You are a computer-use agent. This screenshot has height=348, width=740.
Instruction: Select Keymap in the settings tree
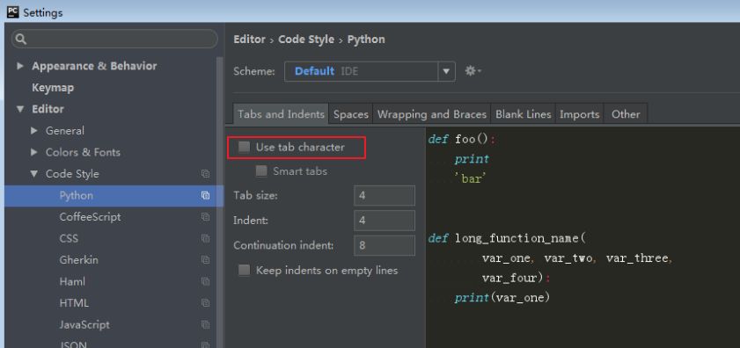(x=53, y=88)
